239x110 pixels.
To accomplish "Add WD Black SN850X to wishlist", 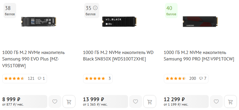I will click(x=136, y=101).
